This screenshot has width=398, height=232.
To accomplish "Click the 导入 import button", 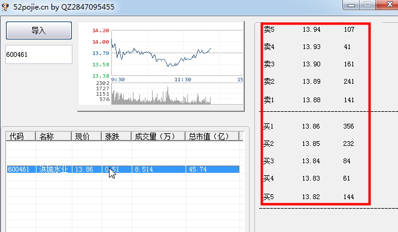I will 39,30.
